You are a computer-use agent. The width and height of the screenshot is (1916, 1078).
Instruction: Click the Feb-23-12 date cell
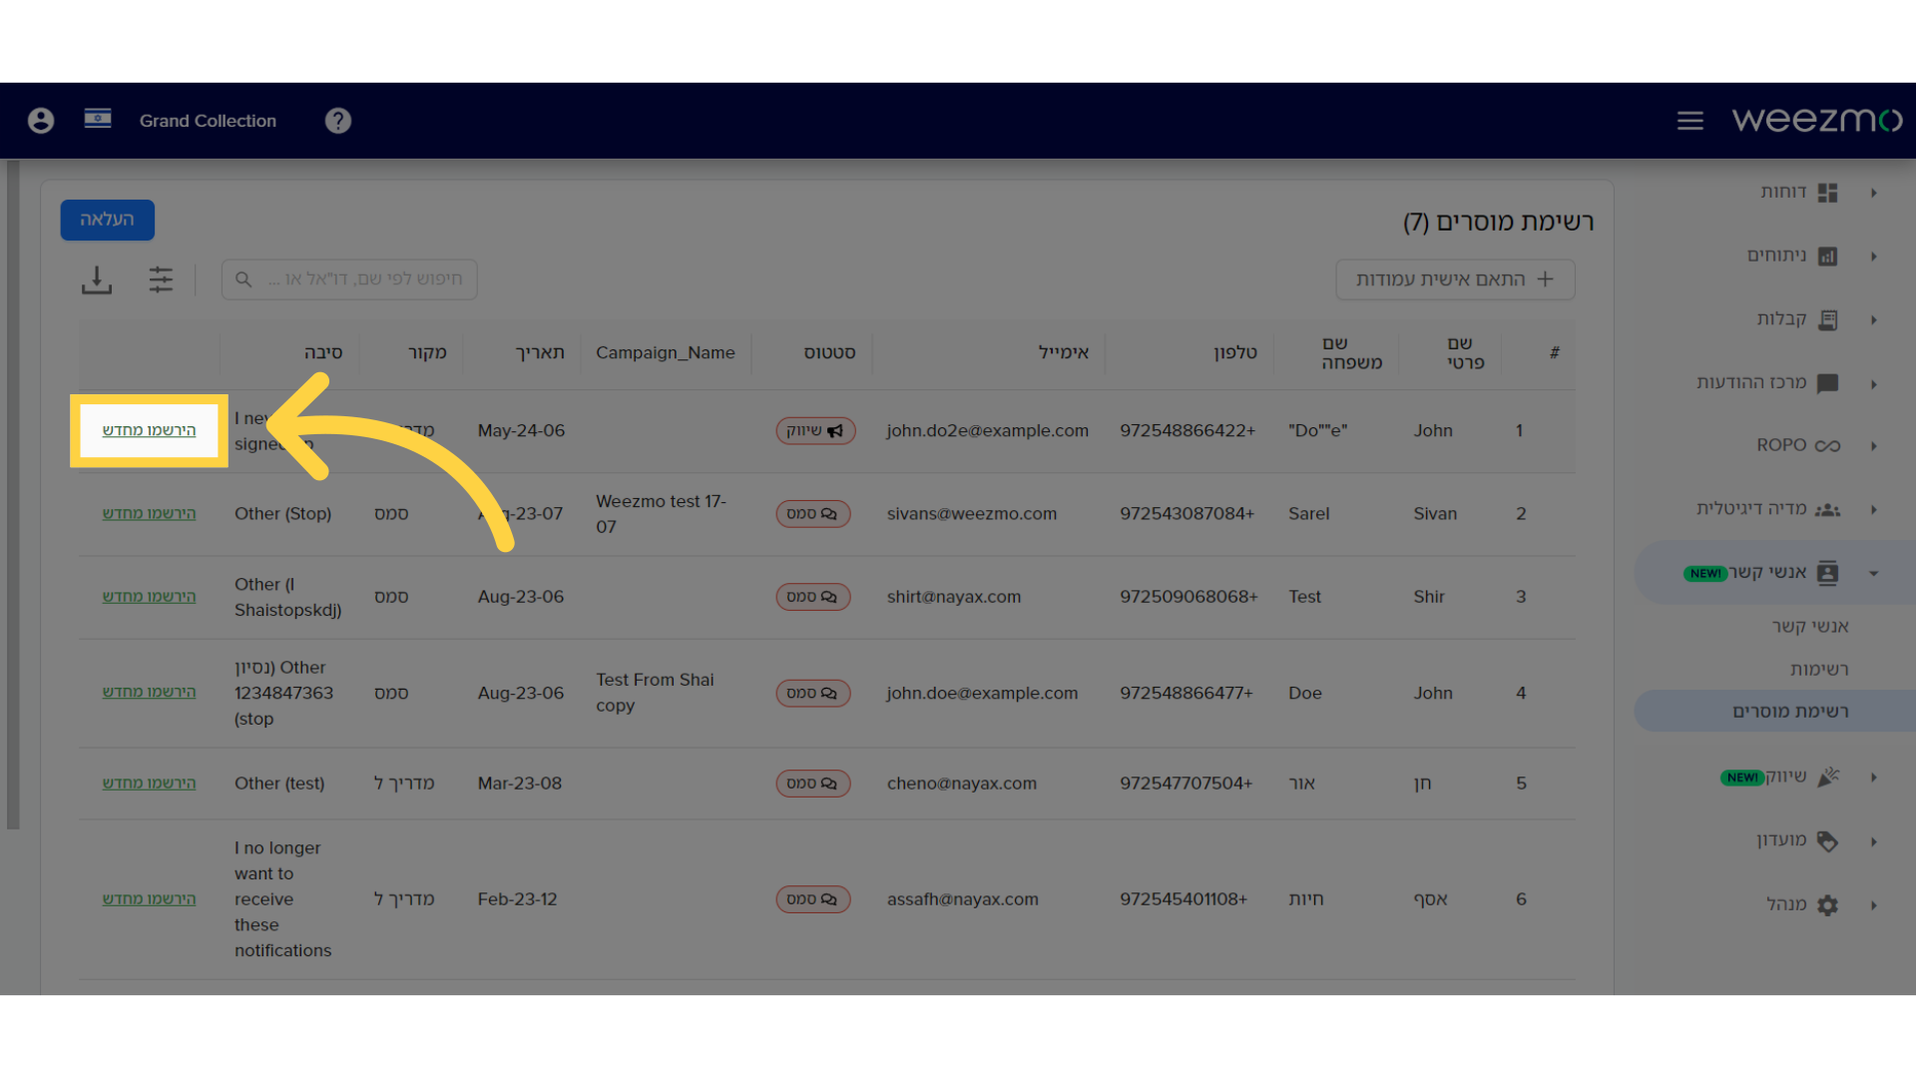point(517,899)
